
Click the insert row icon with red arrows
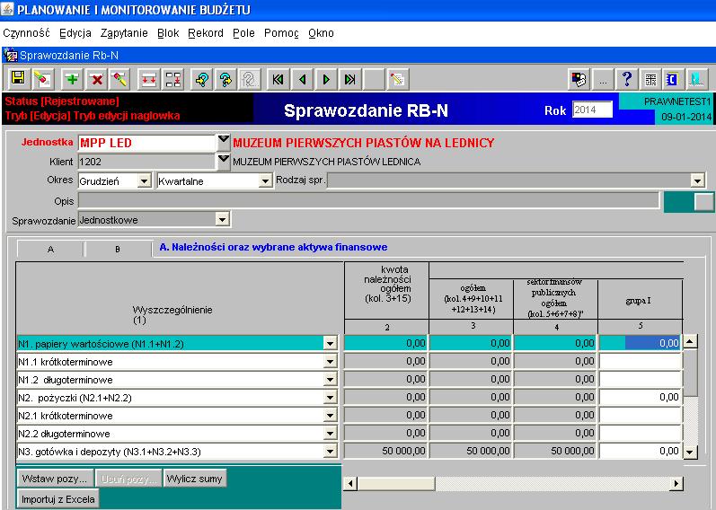coord(148,79)
